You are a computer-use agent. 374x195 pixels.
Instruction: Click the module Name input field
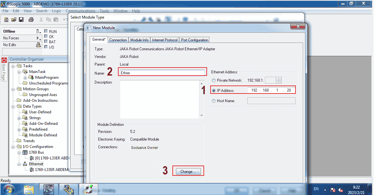click(x=162, y=73)
